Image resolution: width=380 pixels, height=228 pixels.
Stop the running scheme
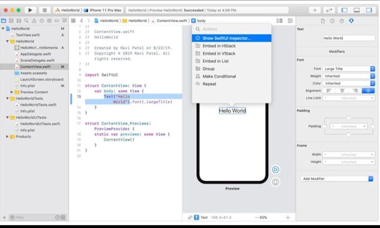click(45, 10)
